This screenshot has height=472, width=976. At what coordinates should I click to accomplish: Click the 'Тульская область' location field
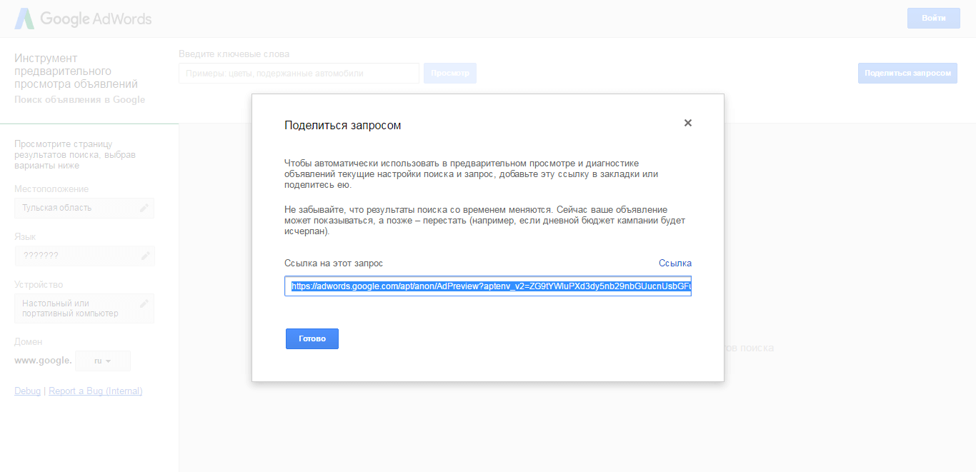(79, 207)
